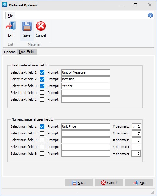Screen dimensions: 157x196
Task: Click the bottom Exit button
Action: point(139,183)
